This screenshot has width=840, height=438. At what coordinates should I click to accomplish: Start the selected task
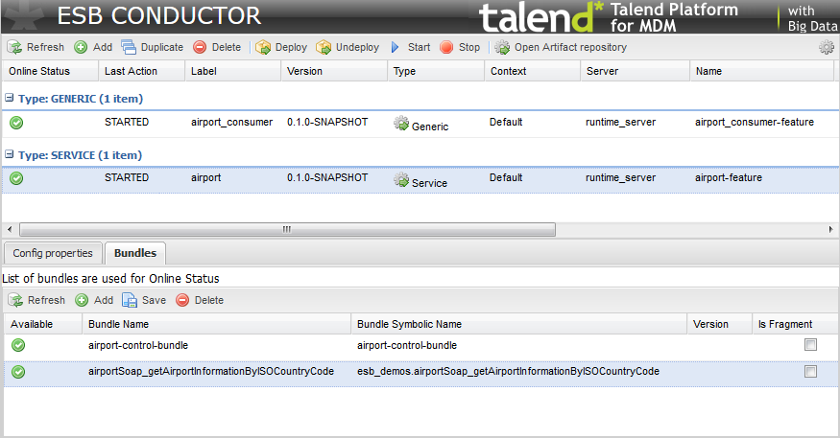[411, 48]
